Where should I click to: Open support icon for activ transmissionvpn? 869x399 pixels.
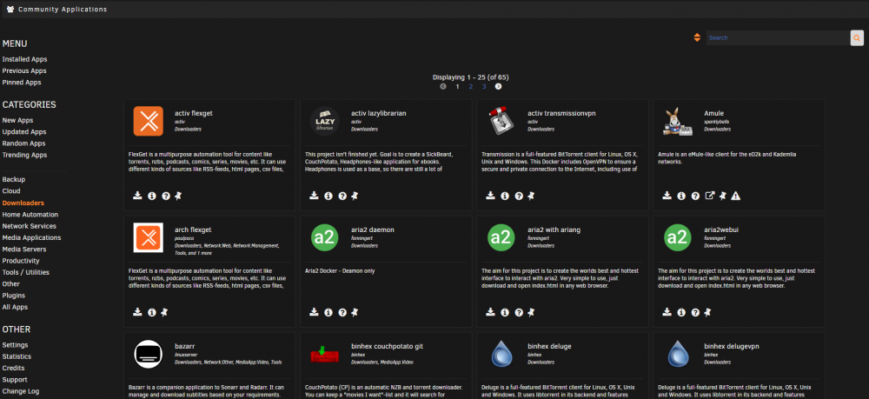pyautogui.click(x=519, y=196)
